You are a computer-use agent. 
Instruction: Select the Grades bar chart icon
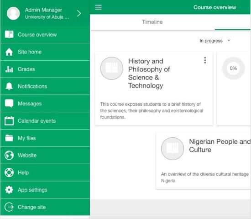(9, 69)
